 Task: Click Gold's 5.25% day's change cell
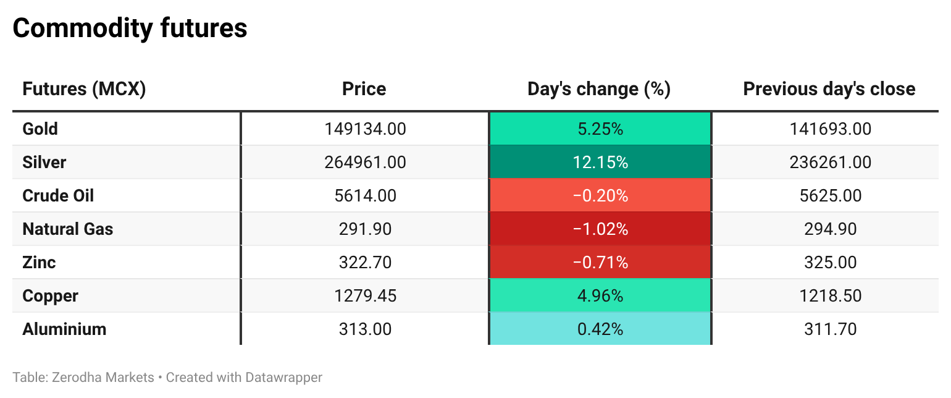coord(600,129)
